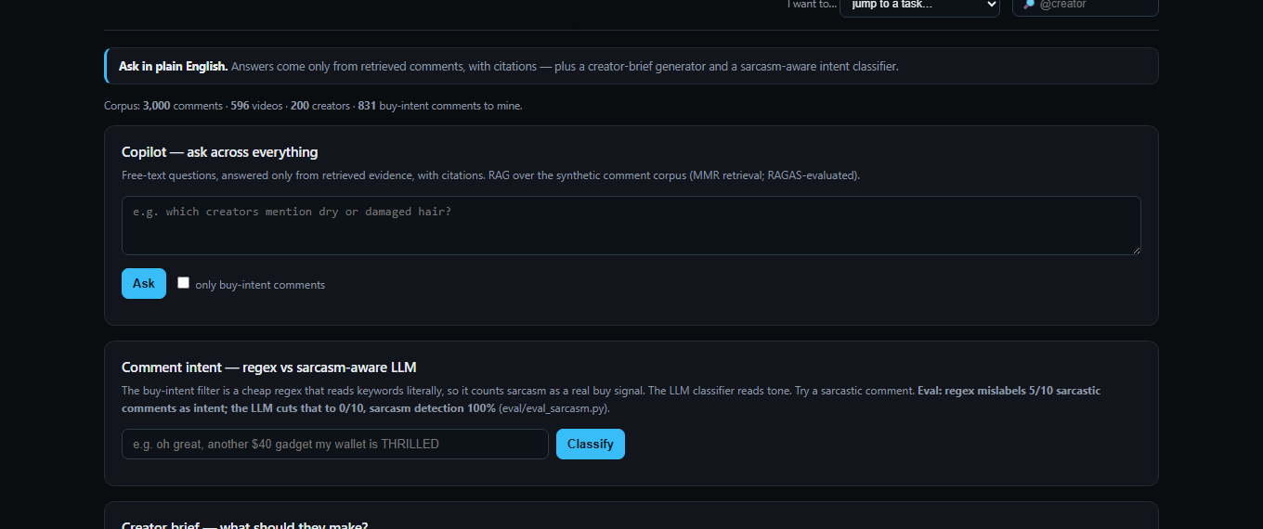Click the magnifier icon in creator search
1263x529 pixels.
point(1029,5)
